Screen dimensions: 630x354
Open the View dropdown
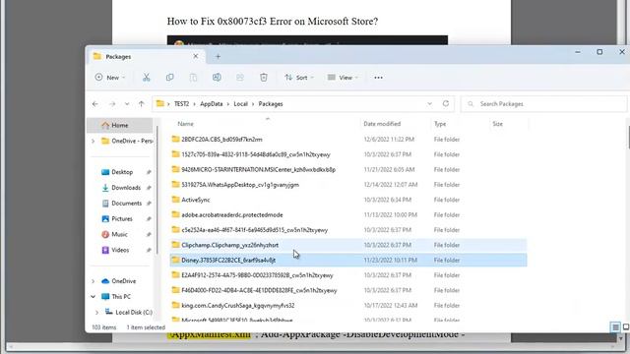[343, 78]
